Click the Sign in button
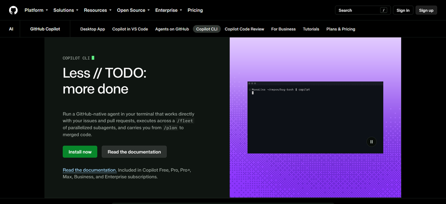The width and height of the screenshot is (446, 204). tap(403, 10)
